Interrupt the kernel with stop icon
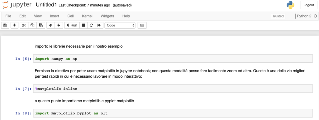Screen dimensions: 319x120 click(x=83, y=26)
